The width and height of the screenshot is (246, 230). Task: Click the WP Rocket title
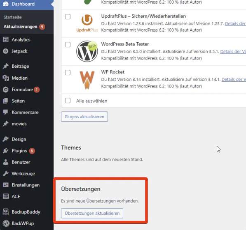112,72
